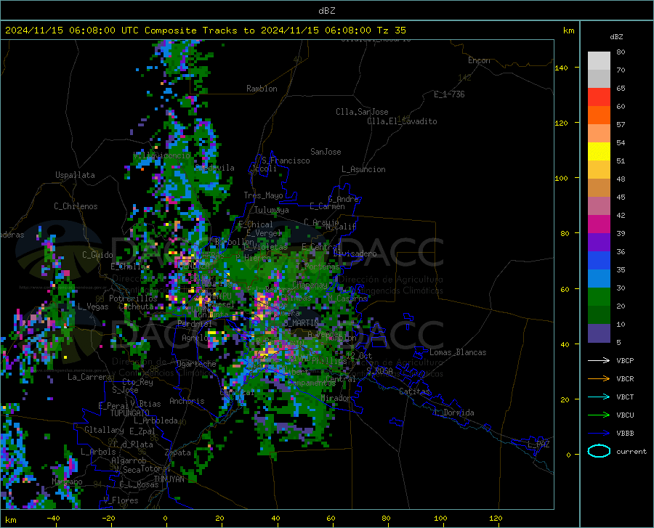This screenshot has height=528, width=654.
Task: Click the 'V_Flores' place label
Action: click(x=121, y=500)
